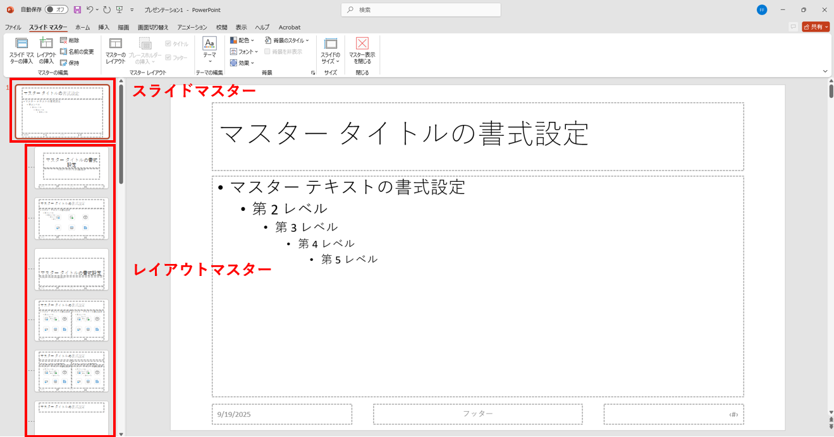Toggle the AutoSave (自動保存) switch
834x437 pixels.
pyautogui.click(x=56, y=10)
